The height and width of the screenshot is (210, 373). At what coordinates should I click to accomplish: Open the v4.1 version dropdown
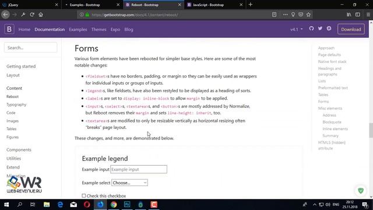pyautogui.click(x=297, y=29)
